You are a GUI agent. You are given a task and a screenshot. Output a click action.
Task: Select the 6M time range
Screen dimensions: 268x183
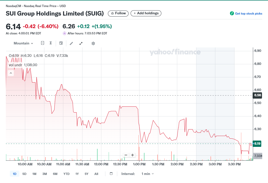pyautogui.click(x=55, y=174)
